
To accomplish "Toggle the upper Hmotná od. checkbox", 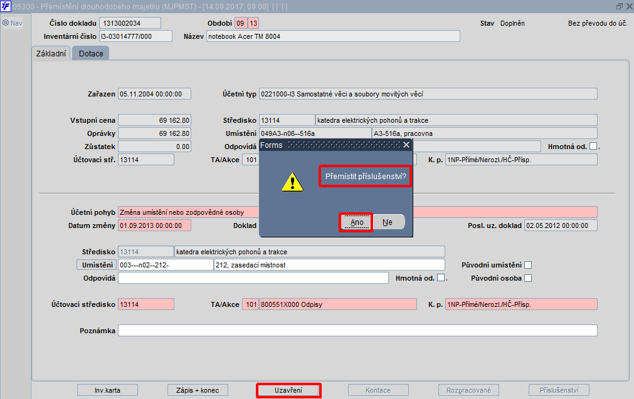I will click(593, 146).
